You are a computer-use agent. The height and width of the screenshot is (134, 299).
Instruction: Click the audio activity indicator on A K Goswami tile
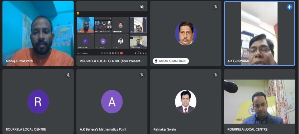[289, 7]
